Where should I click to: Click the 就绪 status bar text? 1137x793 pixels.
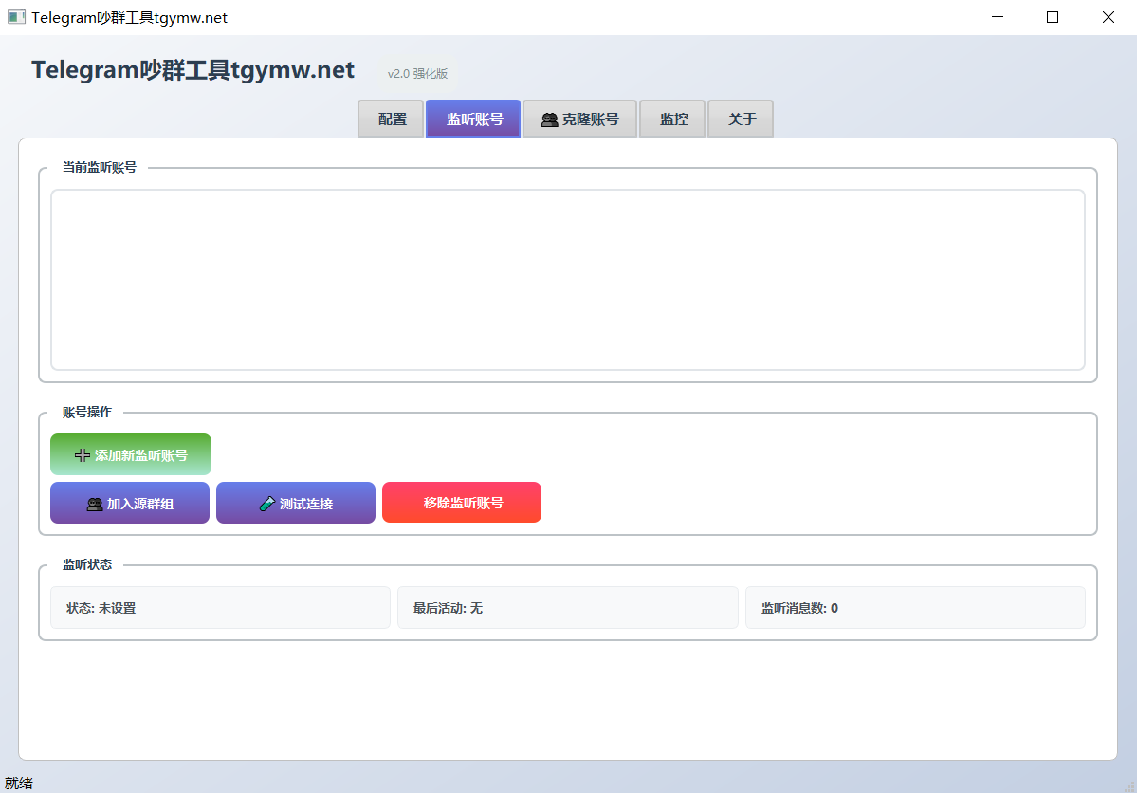click(19, 784)
